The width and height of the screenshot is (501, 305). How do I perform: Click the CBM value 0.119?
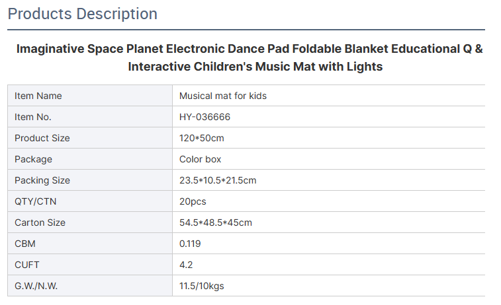(x=190, y=244)
